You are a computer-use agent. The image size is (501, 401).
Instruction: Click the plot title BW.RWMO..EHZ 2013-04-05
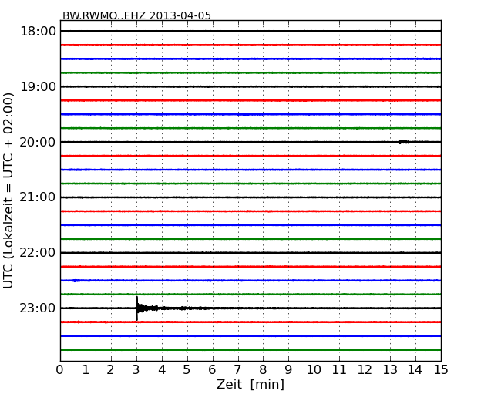pos(136,15)
